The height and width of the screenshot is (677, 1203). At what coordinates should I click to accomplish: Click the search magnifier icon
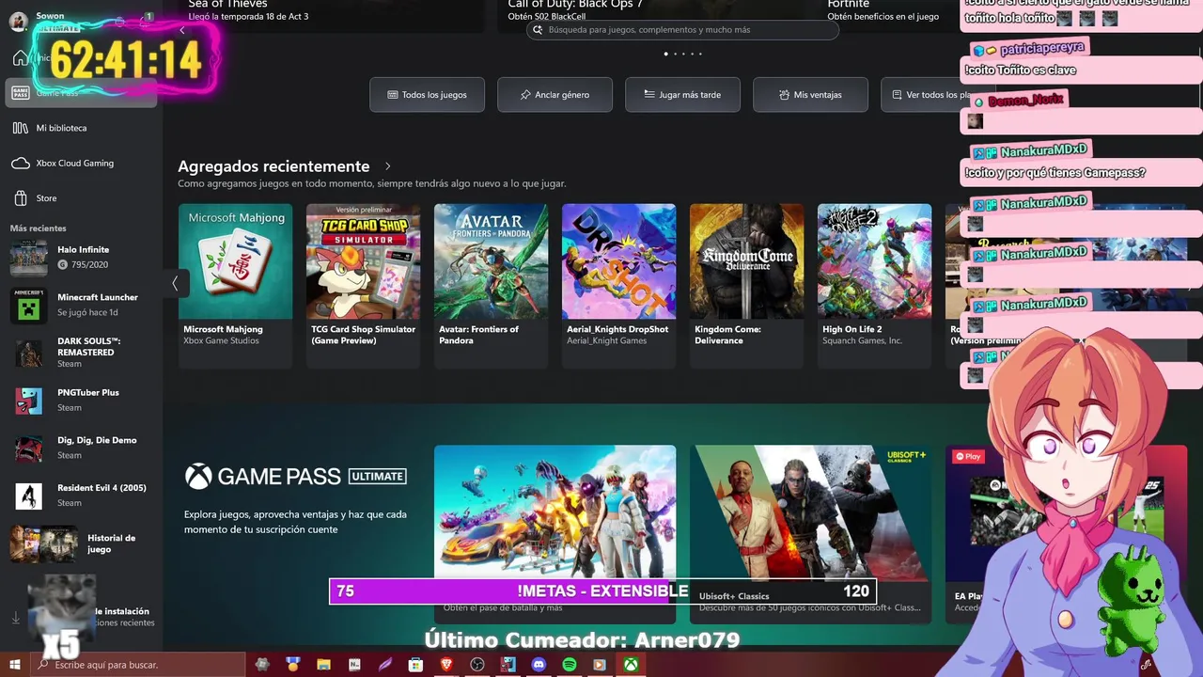[x=539, y=30]
